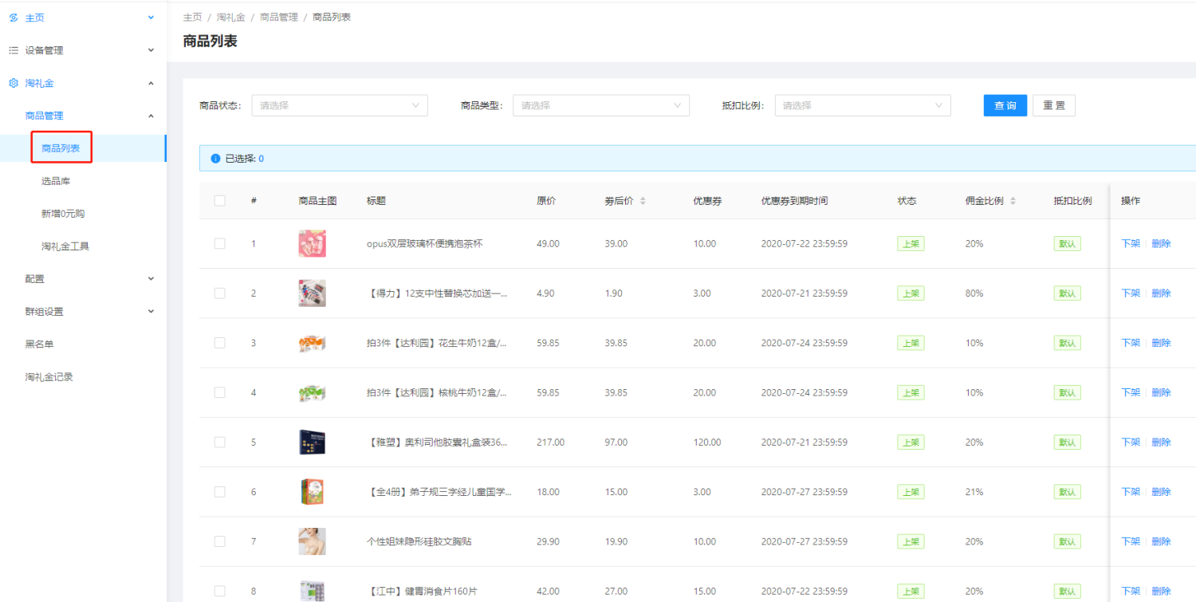
Task: Click 下架 for 【得力】12支中性替换芯 row
Action: (1131, 293)
